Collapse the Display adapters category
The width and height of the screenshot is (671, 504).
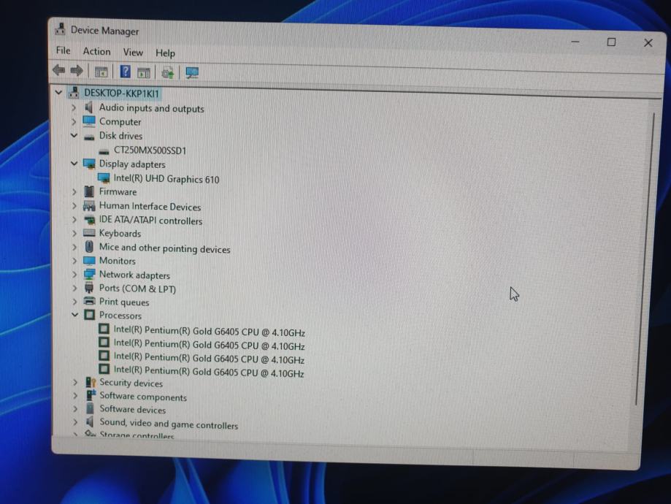point(74,164)
